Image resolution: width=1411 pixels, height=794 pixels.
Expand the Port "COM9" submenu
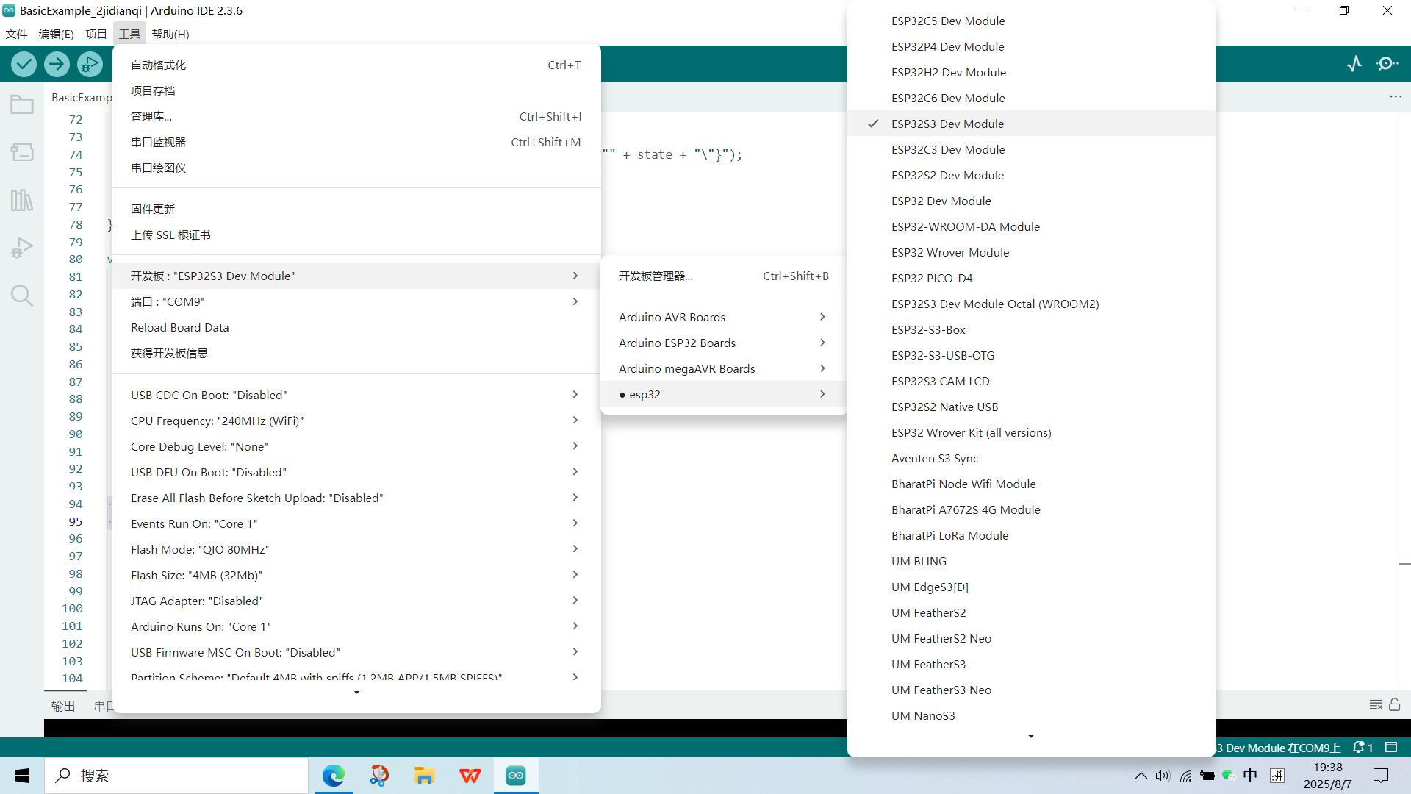point(356,301)
